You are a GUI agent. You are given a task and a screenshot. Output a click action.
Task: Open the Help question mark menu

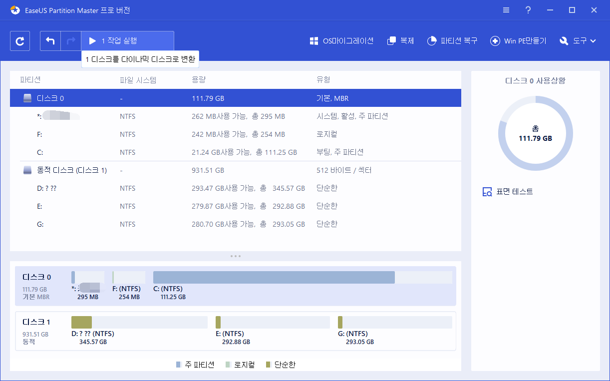click(528, 10)
